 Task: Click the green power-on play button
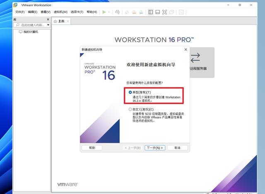104,12
